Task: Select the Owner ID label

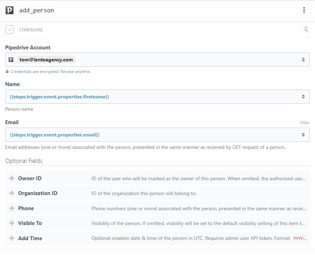Action: pos(30,178)
